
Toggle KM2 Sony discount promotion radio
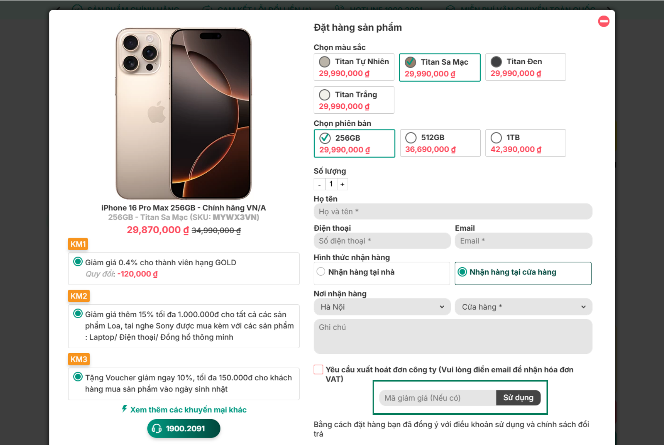click(78, 314)
